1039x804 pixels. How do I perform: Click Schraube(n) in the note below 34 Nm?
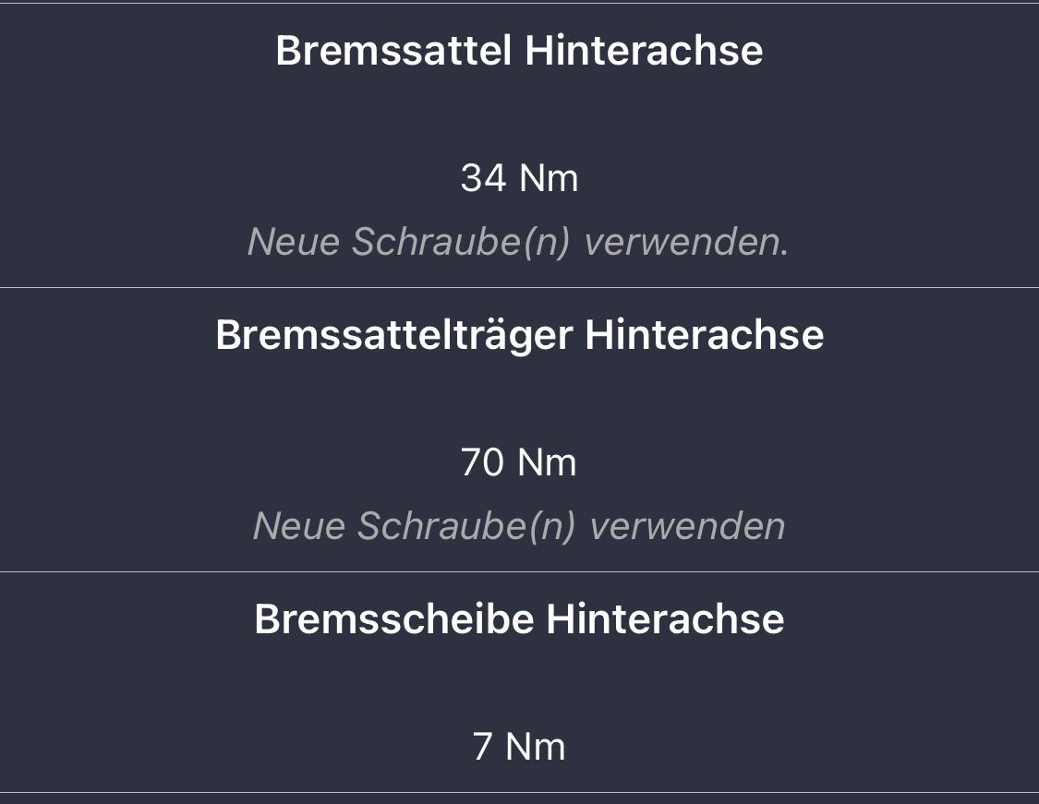(461, 242)
